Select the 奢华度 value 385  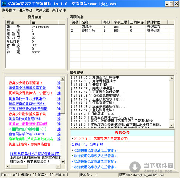point(34,45)
